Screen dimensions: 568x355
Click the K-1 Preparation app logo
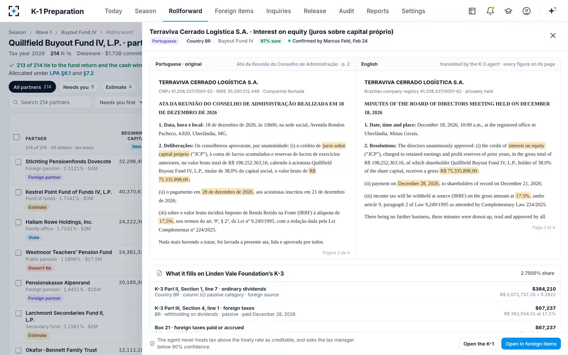click(x=14, y=11)
